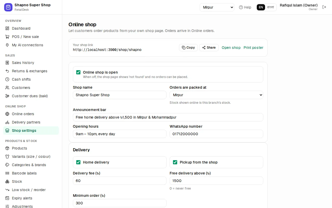The image size is (332, 208).
Task: Open Stock in the sidebar
Action: point(31,181)
